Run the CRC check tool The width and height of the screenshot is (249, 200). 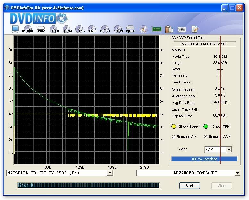click(x=92, y=30)
